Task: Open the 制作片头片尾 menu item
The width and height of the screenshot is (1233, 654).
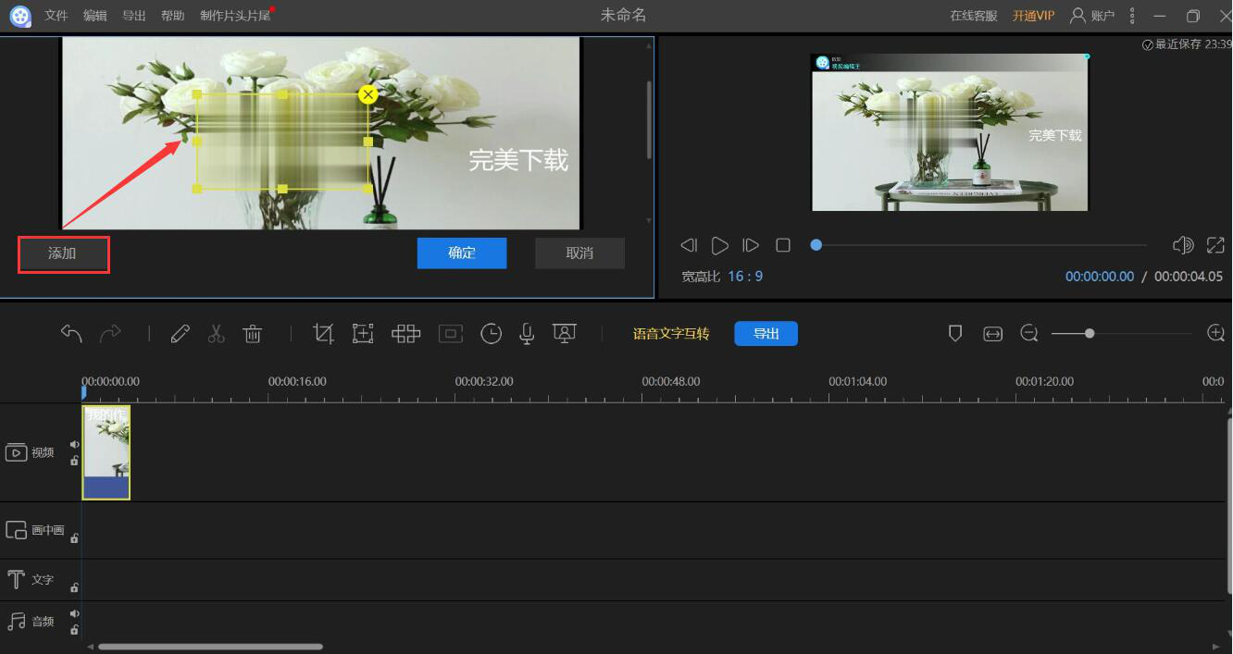Action: 235,16
